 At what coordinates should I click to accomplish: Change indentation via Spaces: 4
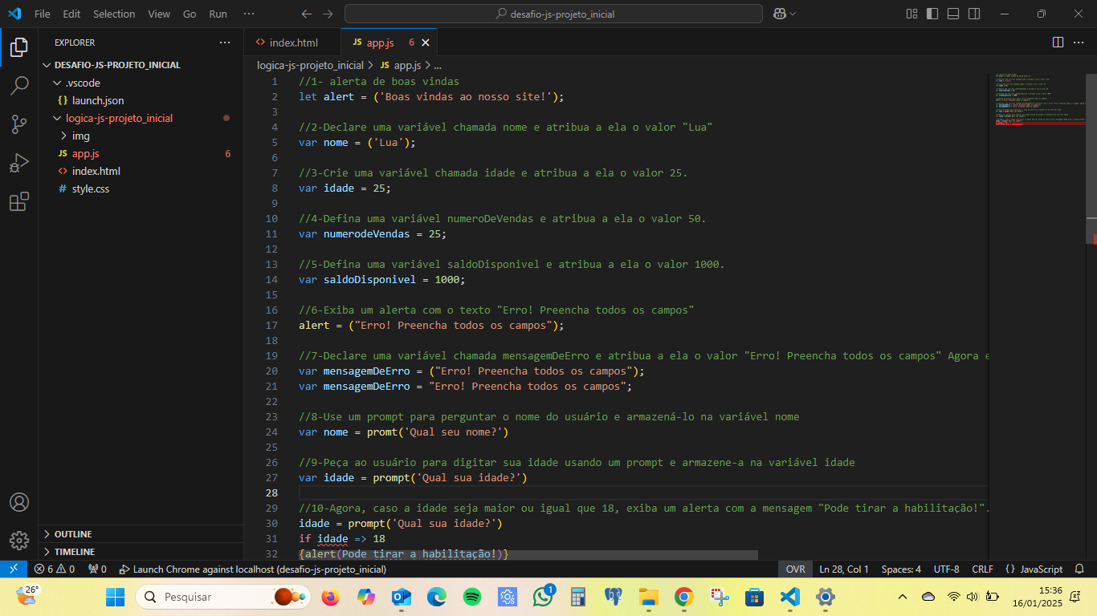[x=901, y=569]
